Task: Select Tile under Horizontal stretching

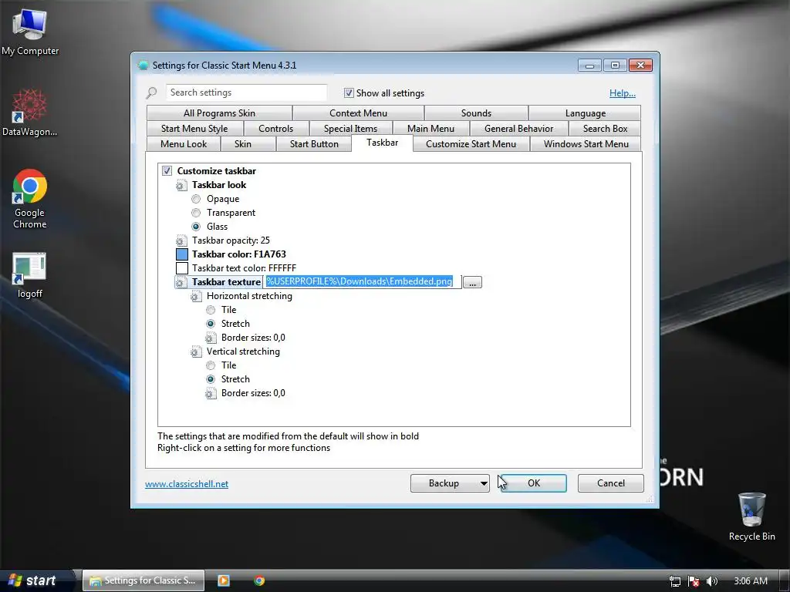Action: 211,310
